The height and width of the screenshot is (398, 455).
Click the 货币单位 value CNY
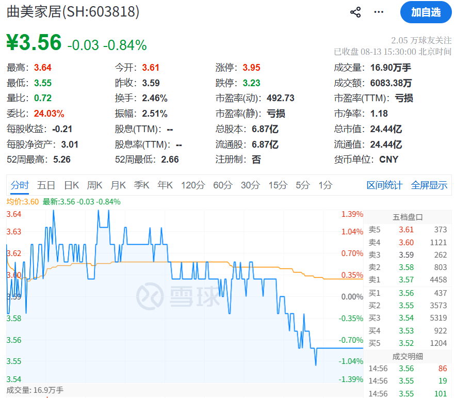[x=389, y=160]
